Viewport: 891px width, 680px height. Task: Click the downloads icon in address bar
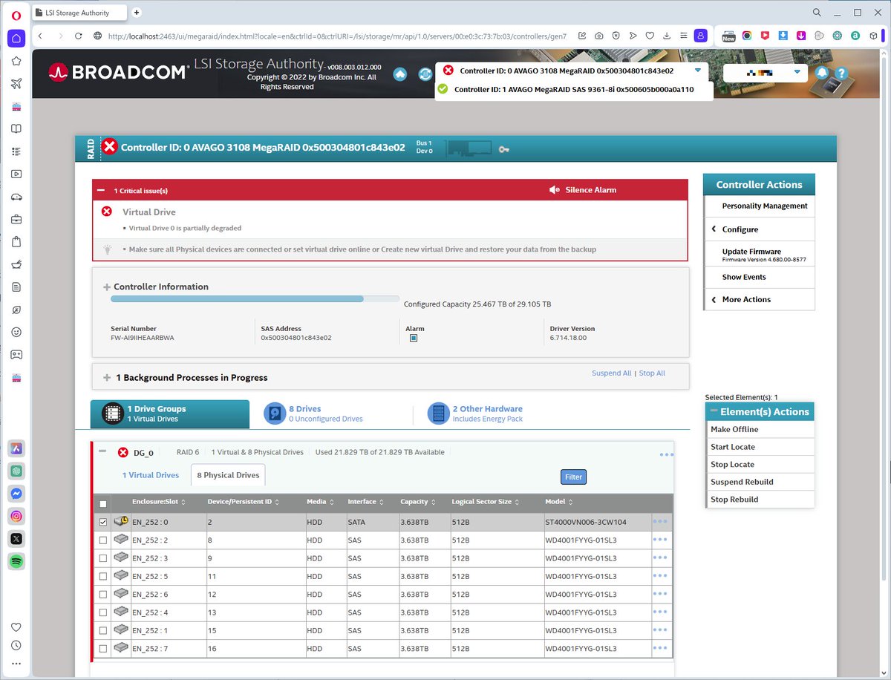coord(667,36)
